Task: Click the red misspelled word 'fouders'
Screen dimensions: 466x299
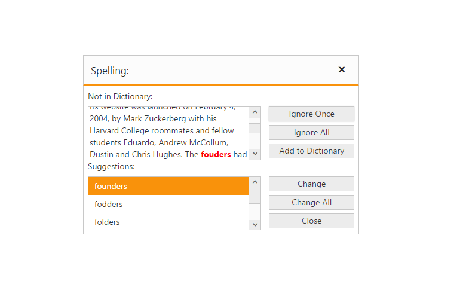Action: 216,154
